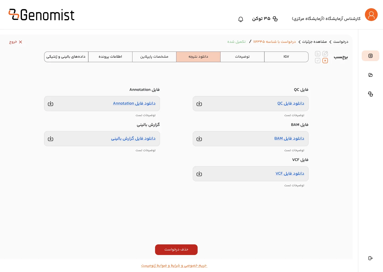Viewport: 383px width, 272px height.
Task: Click the دانلود فایل QC link
Action: point(291,103)
